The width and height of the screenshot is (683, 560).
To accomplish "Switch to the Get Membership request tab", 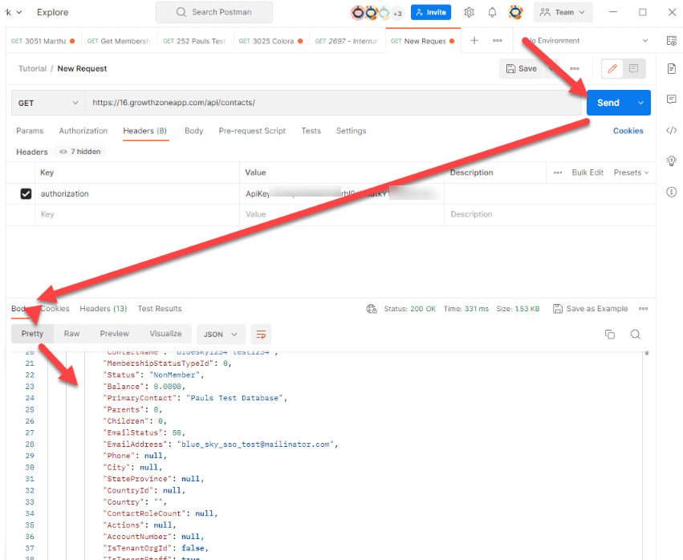I will tap(119, 41).
